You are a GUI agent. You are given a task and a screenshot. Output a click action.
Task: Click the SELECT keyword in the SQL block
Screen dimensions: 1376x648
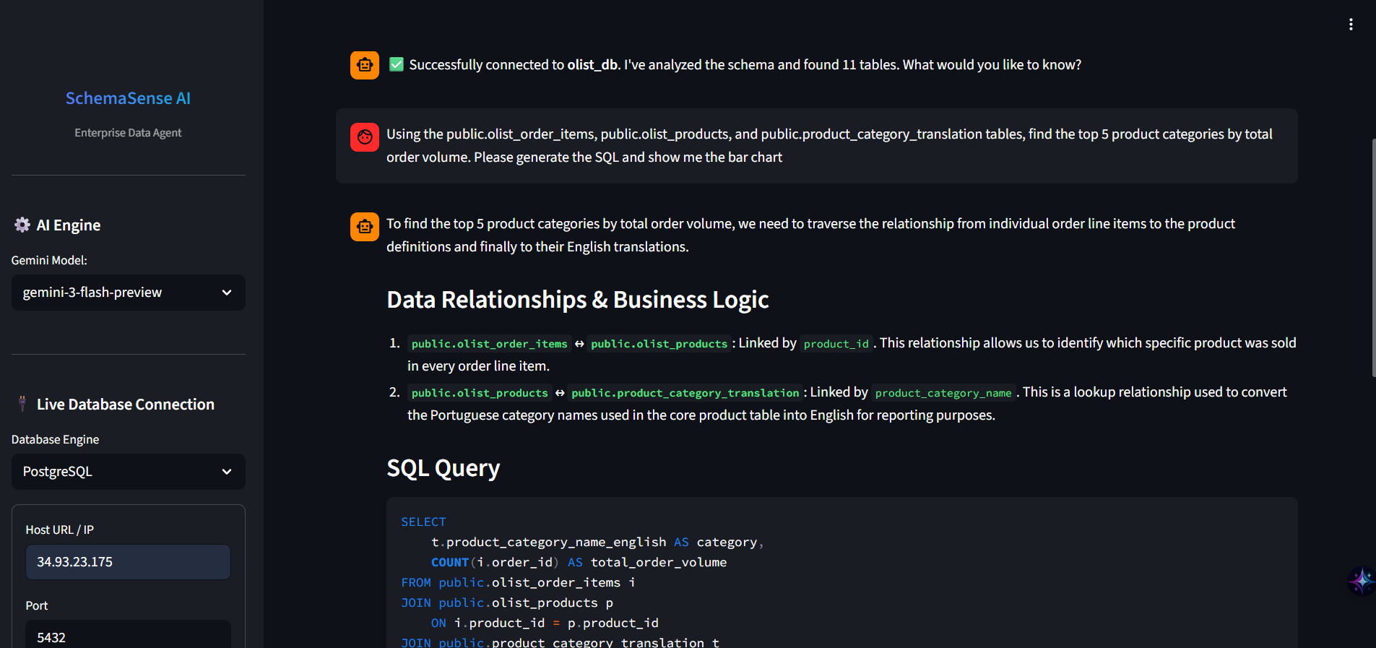(424, 522)
